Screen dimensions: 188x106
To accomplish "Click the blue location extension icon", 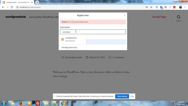I will coord(157,7).
